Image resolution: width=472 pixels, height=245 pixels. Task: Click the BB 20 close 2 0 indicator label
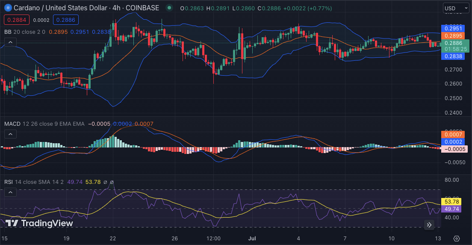(25, 32)
